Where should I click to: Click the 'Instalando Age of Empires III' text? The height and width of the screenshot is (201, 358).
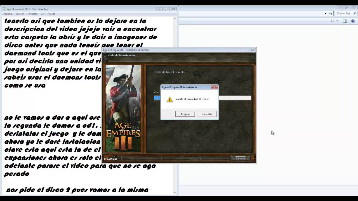(169, 72)
